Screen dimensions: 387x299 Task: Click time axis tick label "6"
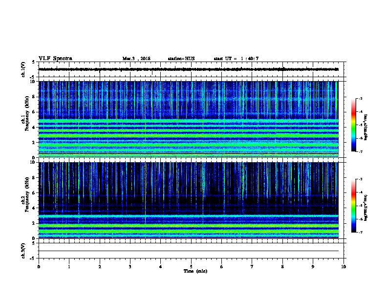222,267
